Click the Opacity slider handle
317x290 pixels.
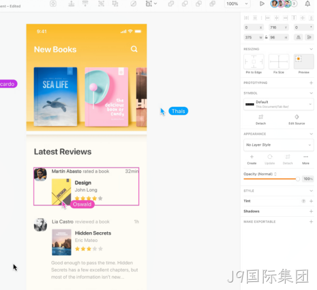click(298, 179)
